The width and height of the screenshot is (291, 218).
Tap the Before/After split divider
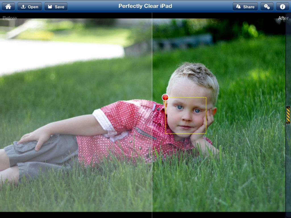(x=152, y=115)
